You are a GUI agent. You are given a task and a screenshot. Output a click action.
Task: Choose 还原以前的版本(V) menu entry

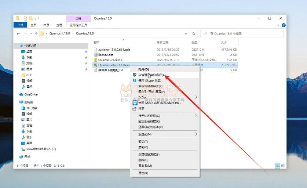point(165,127)
